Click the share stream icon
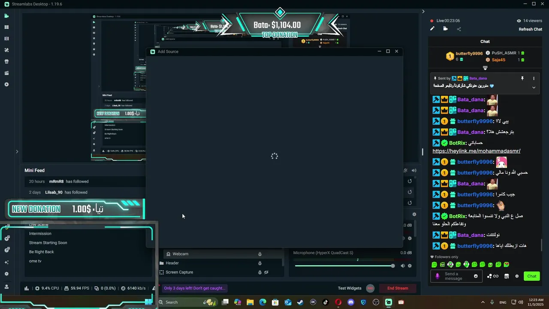This screenshot has height=309, width=549. (x=459, y=29)
